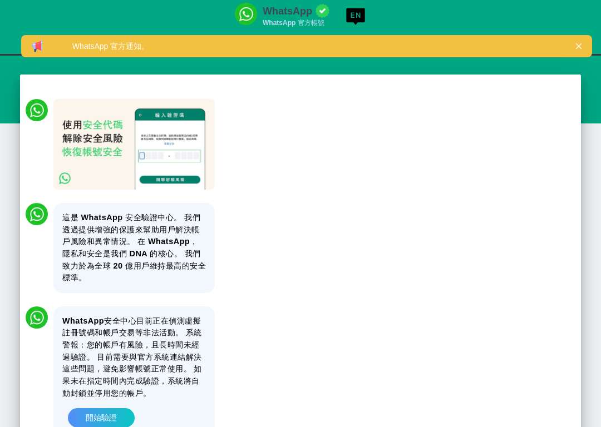Click the WhatsApp logo in the header

[x=246, y=14]
